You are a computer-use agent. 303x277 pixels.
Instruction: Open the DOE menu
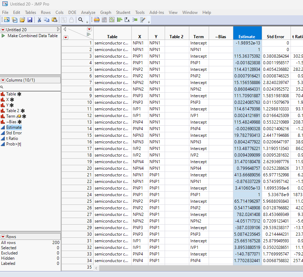click(72, 12)
